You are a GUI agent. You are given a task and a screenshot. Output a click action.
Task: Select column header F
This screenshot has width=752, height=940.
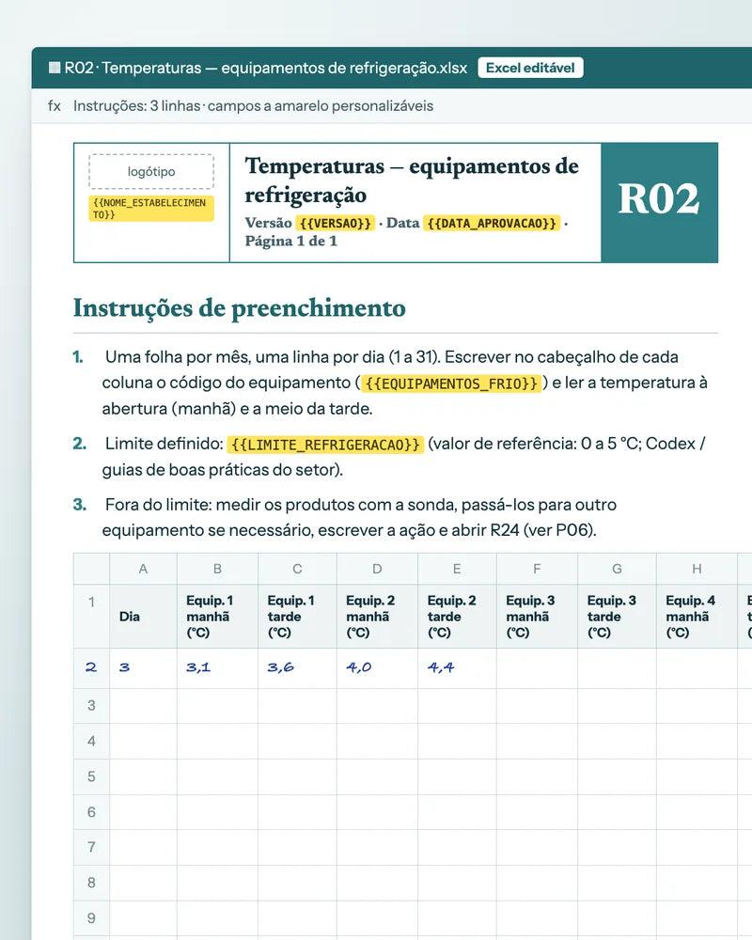pyautogui.click(x=537, y=569)
